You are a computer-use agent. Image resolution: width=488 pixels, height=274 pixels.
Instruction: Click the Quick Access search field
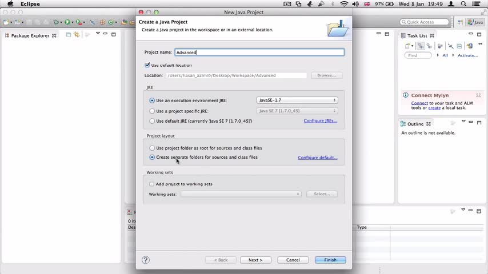(425, 22)
